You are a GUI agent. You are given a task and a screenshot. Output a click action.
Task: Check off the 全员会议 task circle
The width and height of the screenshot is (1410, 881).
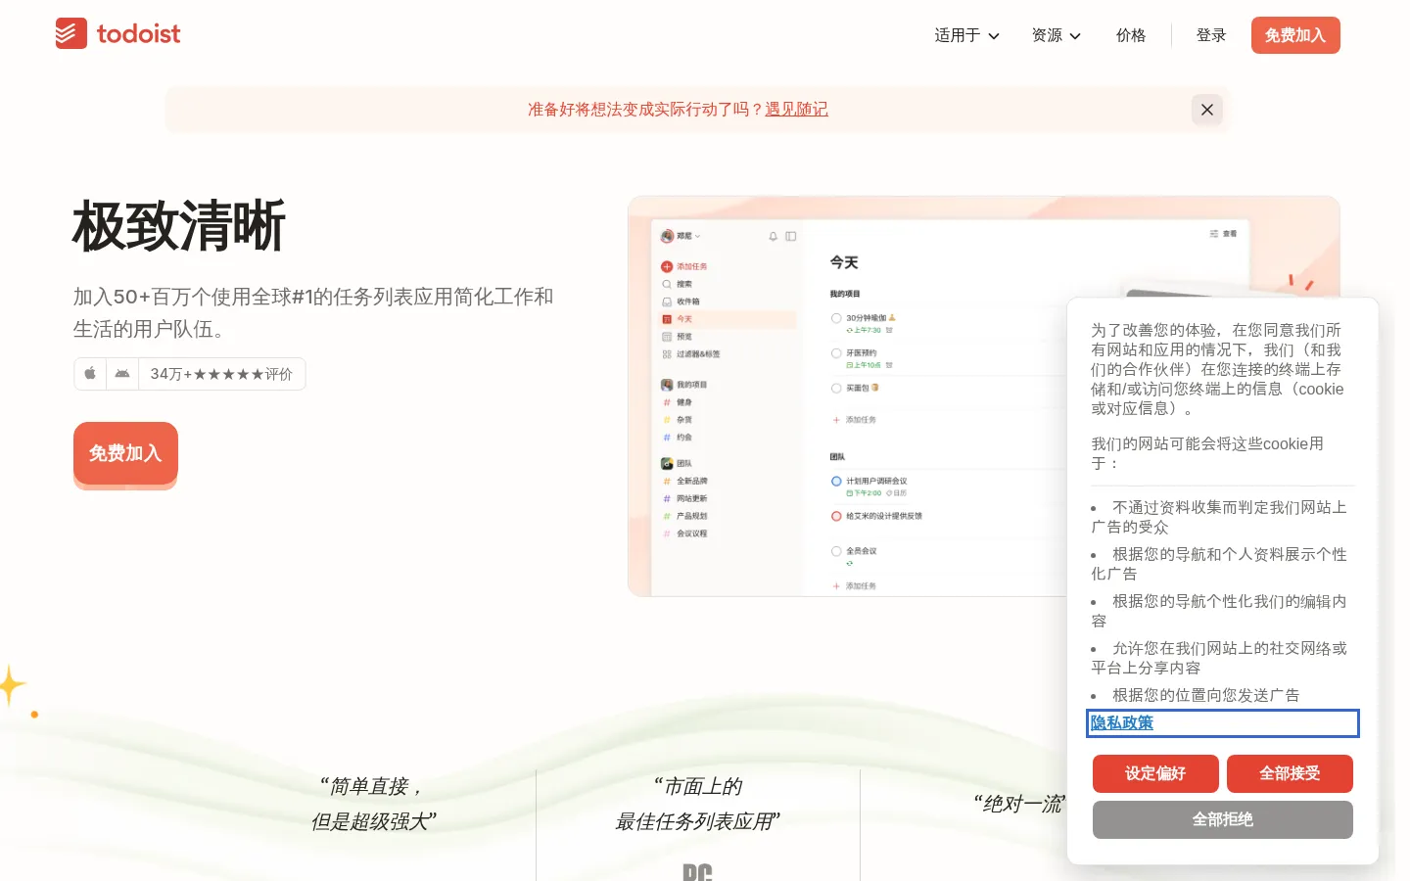836,551
